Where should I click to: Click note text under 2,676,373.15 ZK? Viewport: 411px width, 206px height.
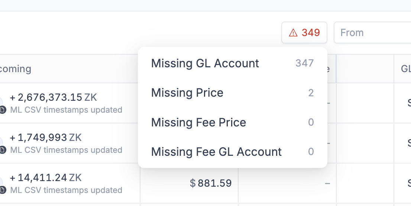66,110
